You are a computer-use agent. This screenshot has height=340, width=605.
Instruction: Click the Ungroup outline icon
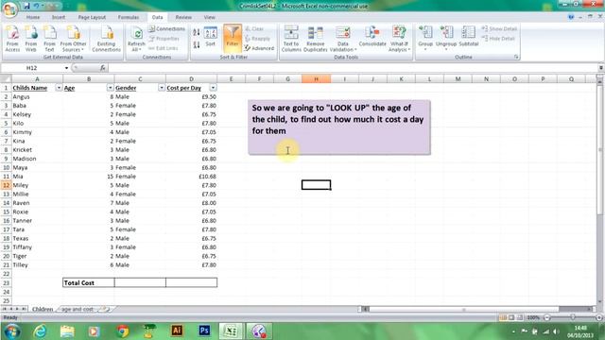click(446, 38)
